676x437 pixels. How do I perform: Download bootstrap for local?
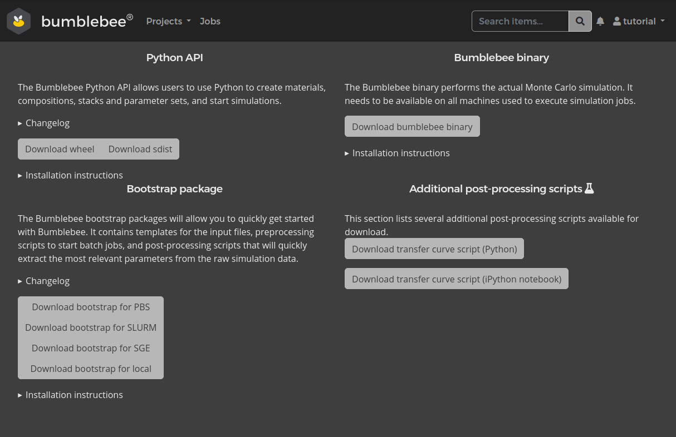pyautogui.click(x=91, y=369)
